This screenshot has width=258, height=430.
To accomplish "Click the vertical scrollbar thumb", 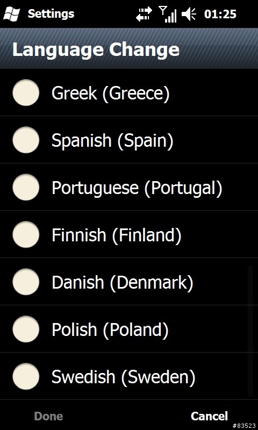I will click(250, 331).
